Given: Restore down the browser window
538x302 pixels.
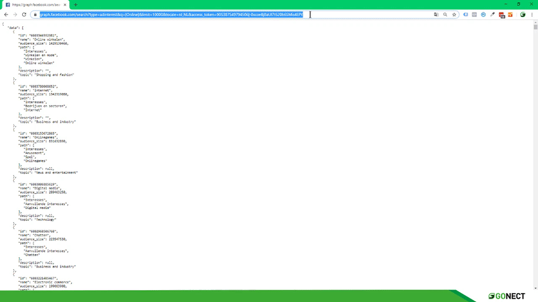Looking at the screenshot, I should (518, 4).
